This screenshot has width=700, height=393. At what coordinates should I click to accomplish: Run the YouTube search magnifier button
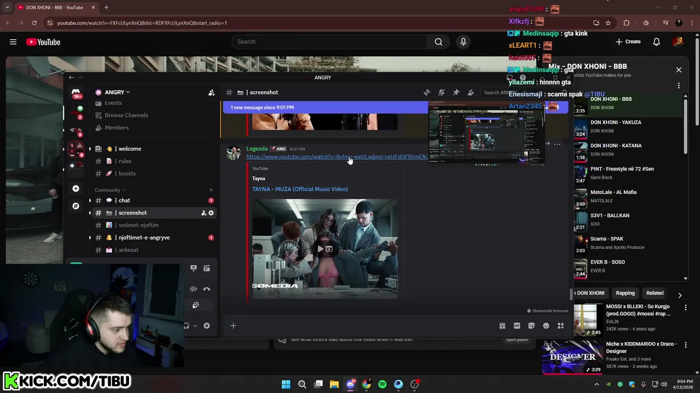439,42
